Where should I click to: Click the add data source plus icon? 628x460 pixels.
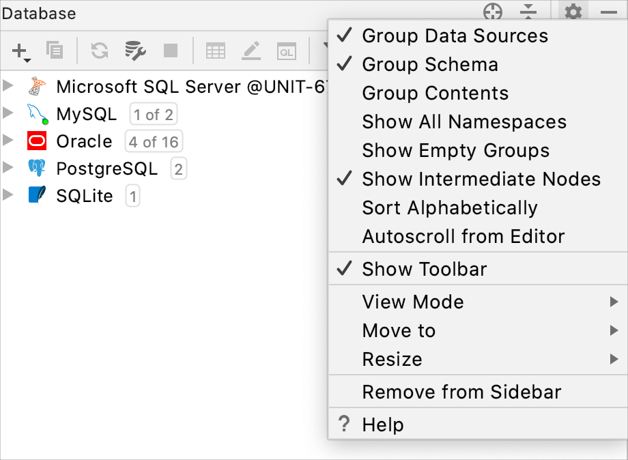tap(20, 51)
